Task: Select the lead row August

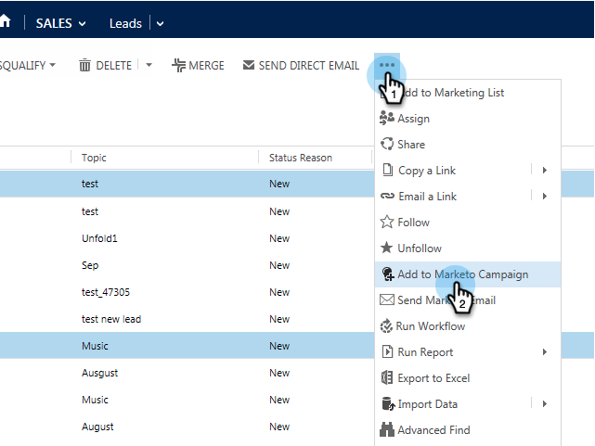Action: [x=188, y=427]
